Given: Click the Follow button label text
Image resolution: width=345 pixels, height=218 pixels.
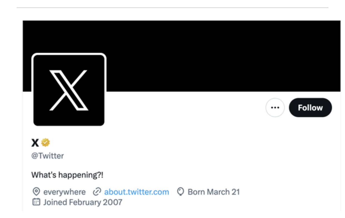Looking at the screenshot, I should click(310, 108).
